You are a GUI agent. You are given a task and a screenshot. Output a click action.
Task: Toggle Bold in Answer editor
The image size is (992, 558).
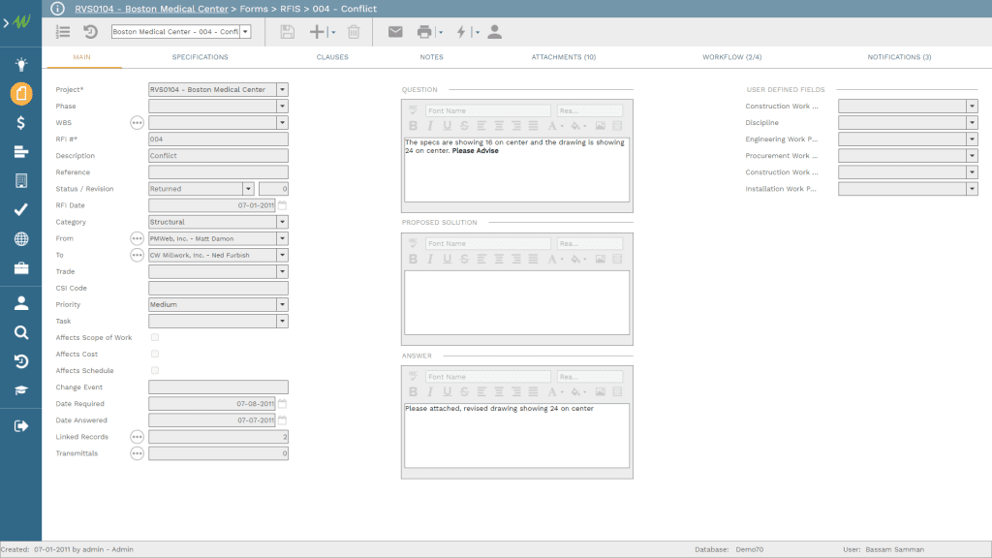click(x=413, y=391)
